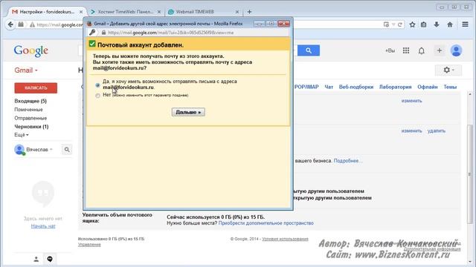Viewport: 476px width, 267px height.
Task: Click the key icon in popup address bar
Action: point(92,32)
